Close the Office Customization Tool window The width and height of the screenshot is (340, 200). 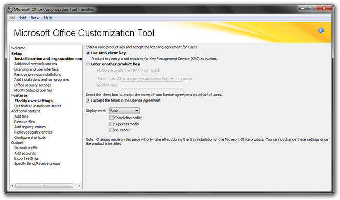pos(324,8)
